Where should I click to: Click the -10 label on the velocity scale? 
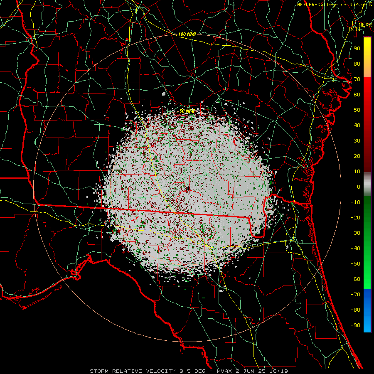pos(355,202)
